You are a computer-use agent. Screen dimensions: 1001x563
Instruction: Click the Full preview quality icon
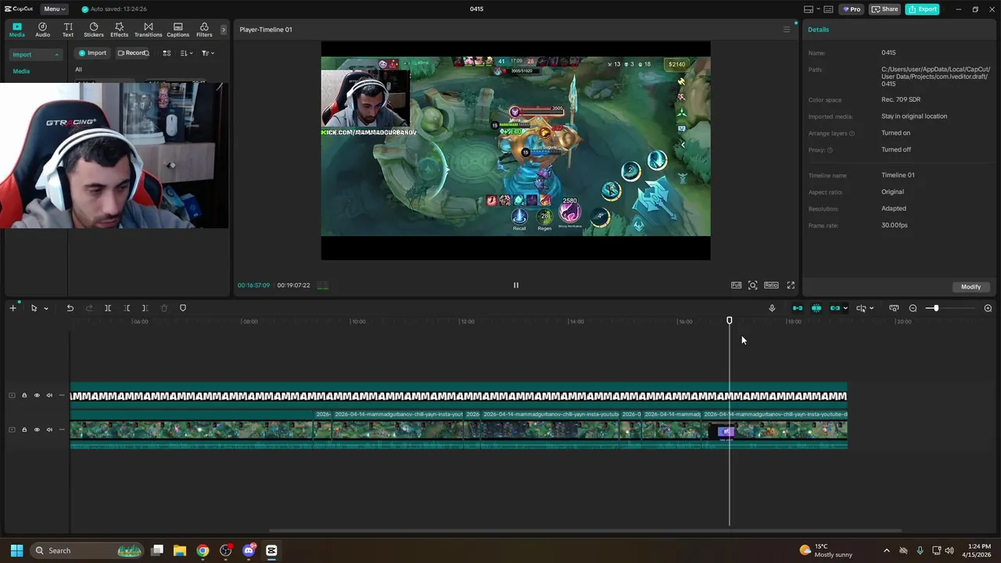point(736,285)
